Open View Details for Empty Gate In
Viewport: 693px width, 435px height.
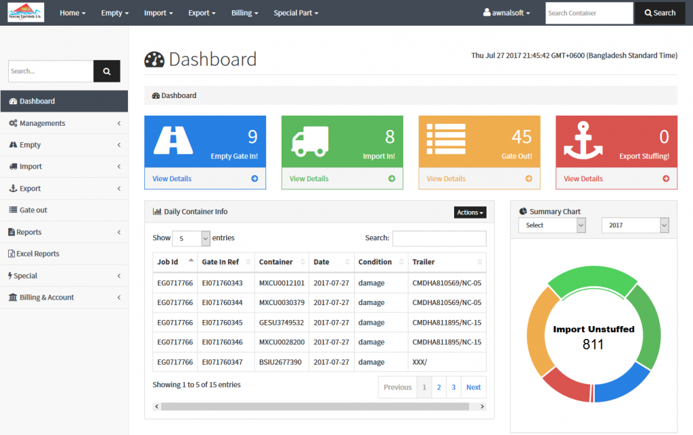172,179
